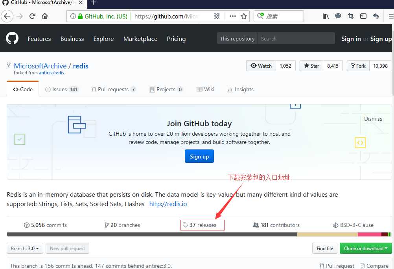The image size is (394, 269).
Task: Open Explore in GitHub header
Action: pos(103,39)
